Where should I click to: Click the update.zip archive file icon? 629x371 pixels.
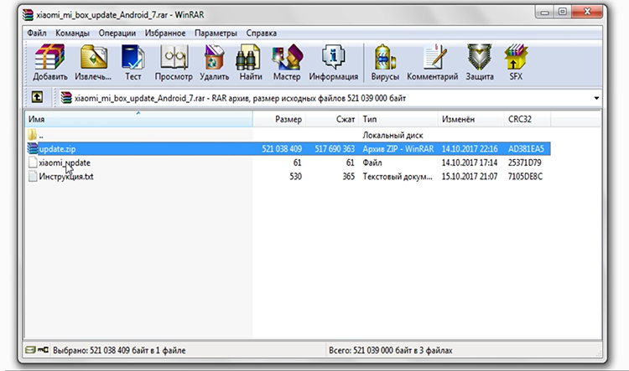(x=32, y=148)
